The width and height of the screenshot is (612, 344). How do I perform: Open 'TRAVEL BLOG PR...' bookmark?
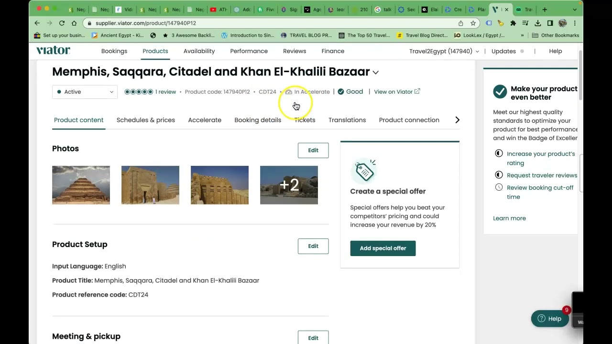[x=306, y=35]
